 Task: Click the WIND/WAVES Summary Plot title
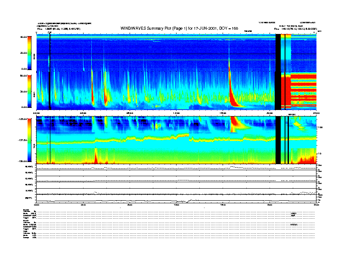[x=179, y=28]
